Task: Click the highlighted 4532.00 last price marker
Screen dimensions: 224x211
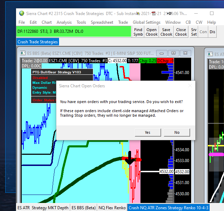Action: pyautogui.click(x=182, y=172)
